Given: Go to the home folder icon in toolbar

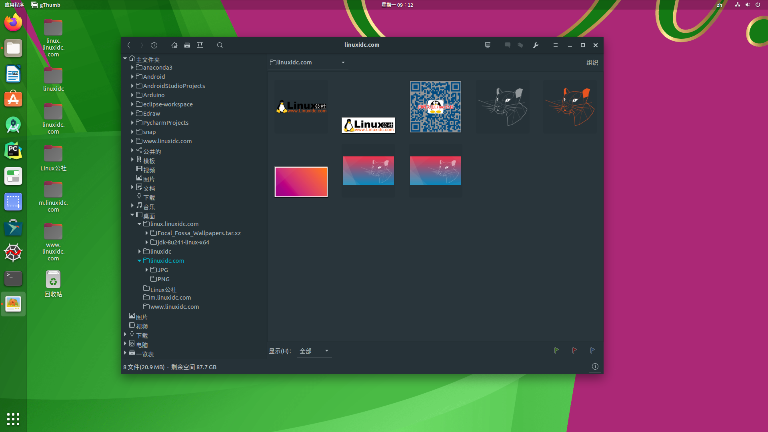Looking at the screenshot, I should 174,45.
